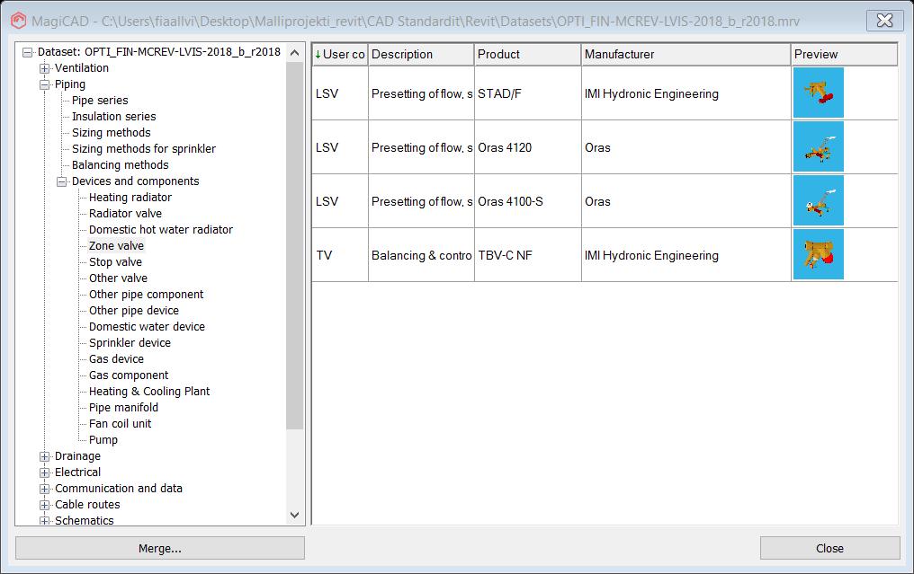The height and width of the screenshot is (574, 914).
Task: Select Zone valve tree item
Action: click(x=116, y=246)
